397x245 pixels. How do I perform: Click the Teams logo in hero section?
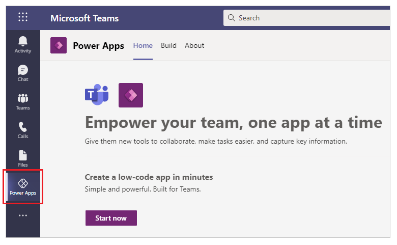(x=97, y=95)
